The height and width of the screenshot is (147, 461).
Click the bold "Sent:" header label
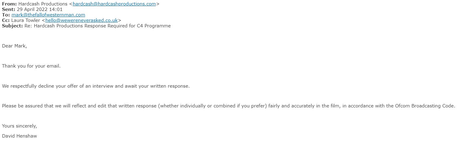click(x=9, y=9)
